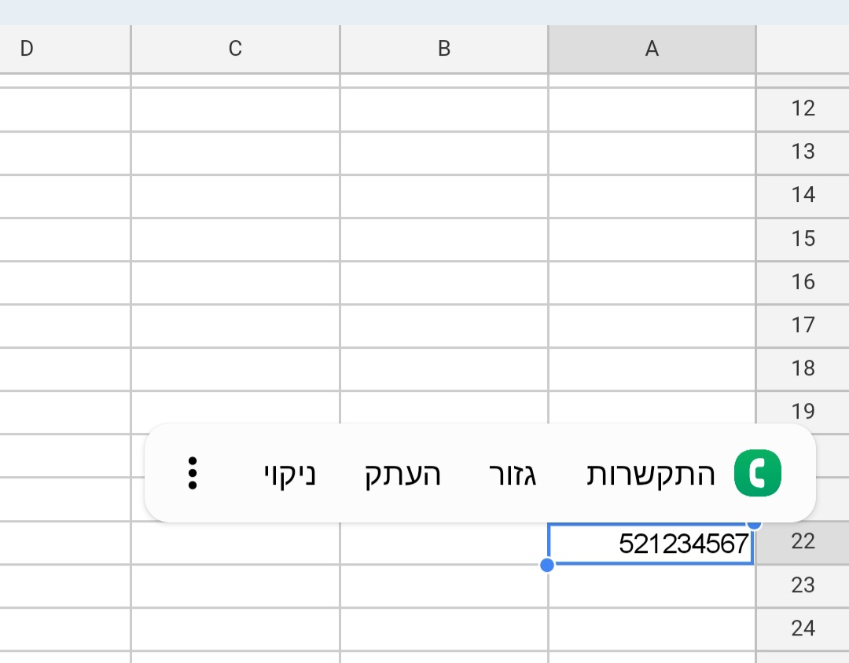Tap the green call icon in menu
Image resolution: width=849 pixels, height=663 pixels.
coord(755,472)
